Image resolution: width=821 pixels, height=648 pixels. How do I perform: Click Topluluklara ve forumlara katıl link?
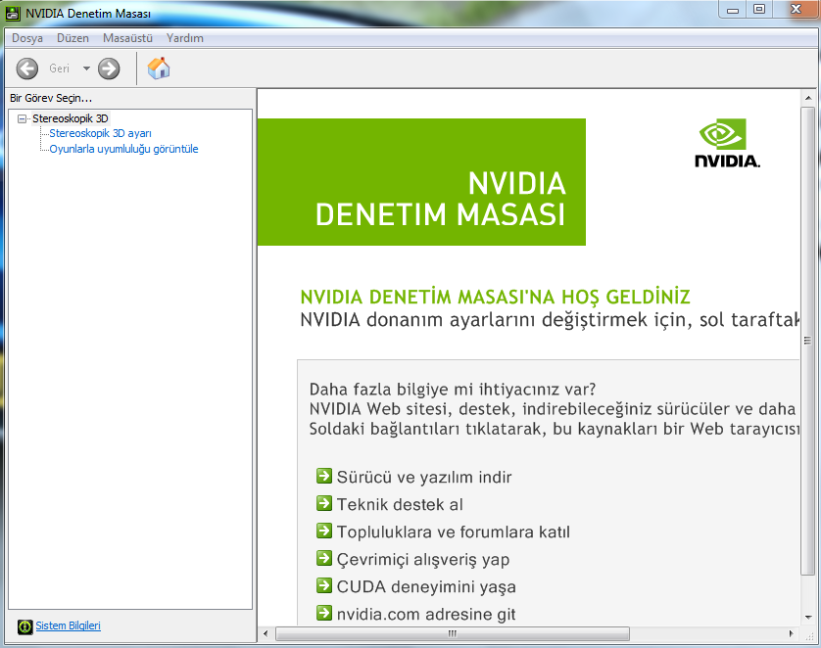453,532
